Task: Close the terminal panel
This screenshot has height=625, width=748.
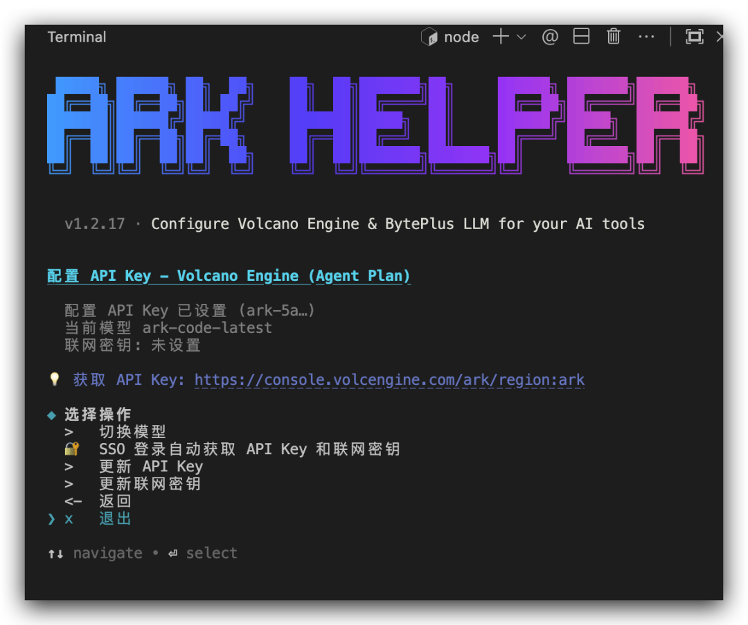Action: point(720,37)
